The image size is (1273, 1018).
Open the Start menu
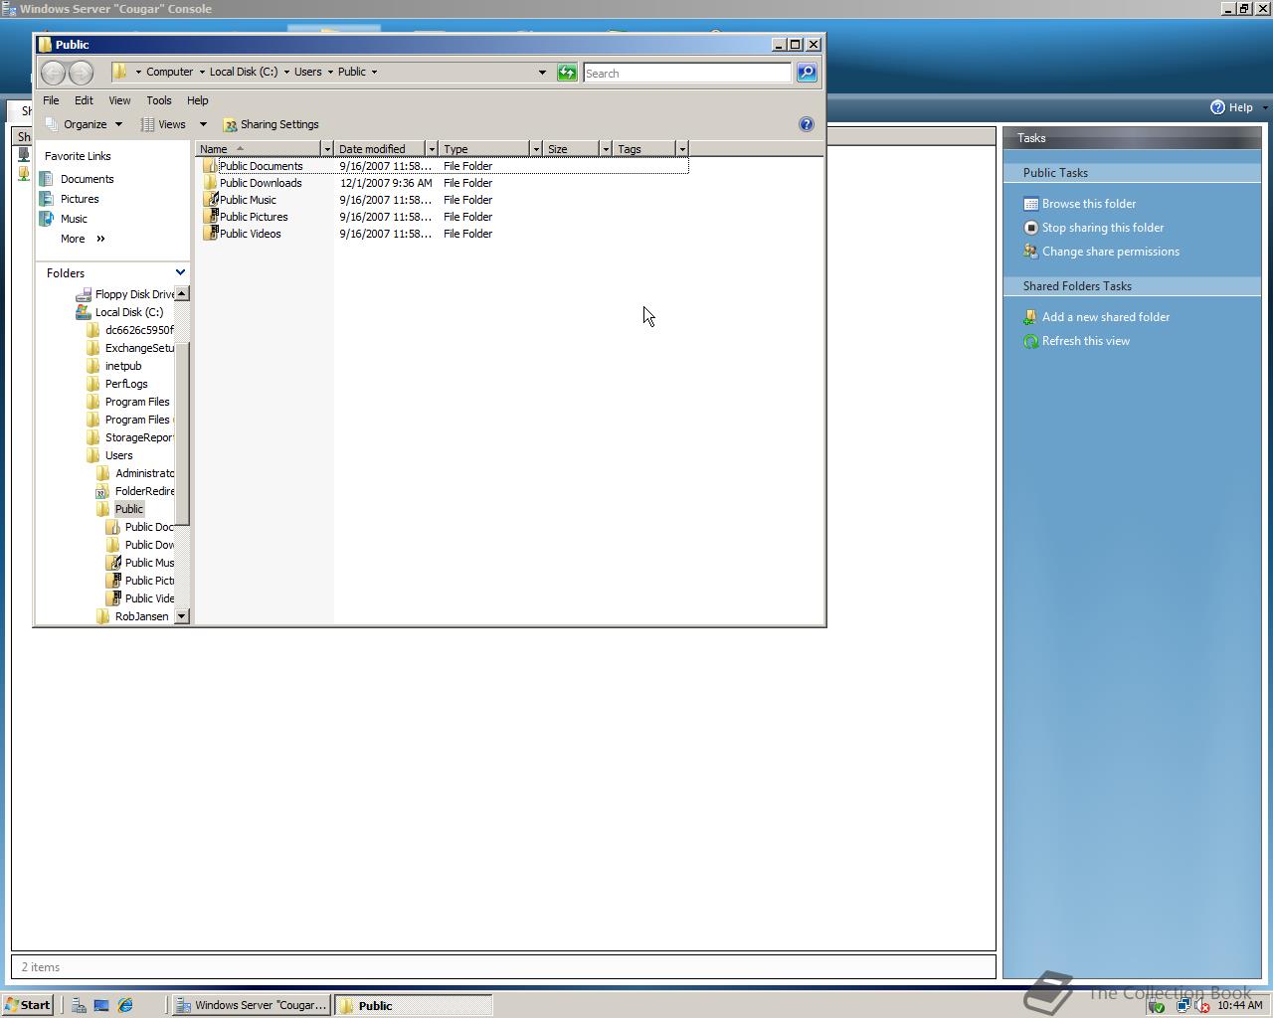point(28,1005)
